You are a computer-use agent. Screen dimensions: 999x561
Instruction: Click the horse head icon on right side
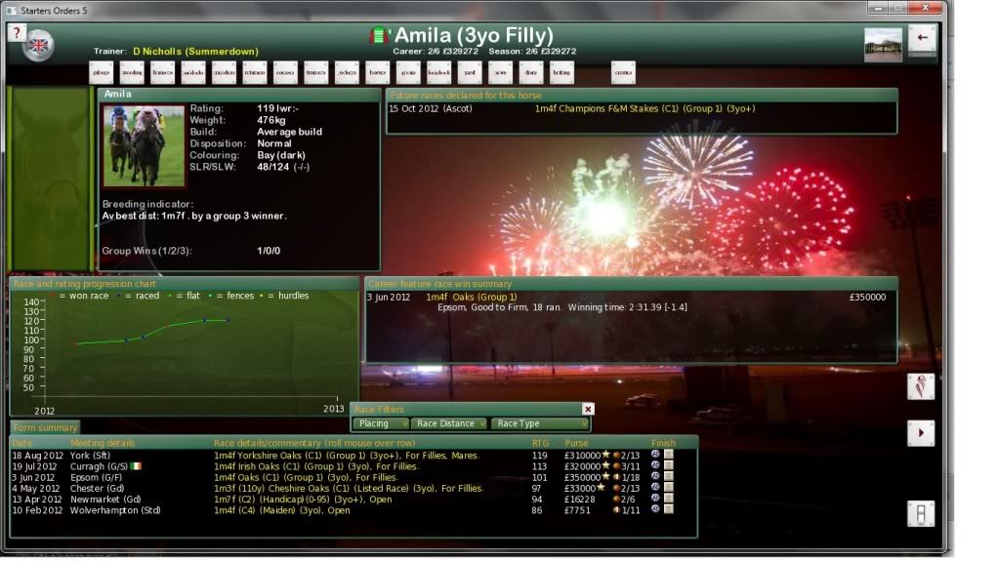(921, 386)
